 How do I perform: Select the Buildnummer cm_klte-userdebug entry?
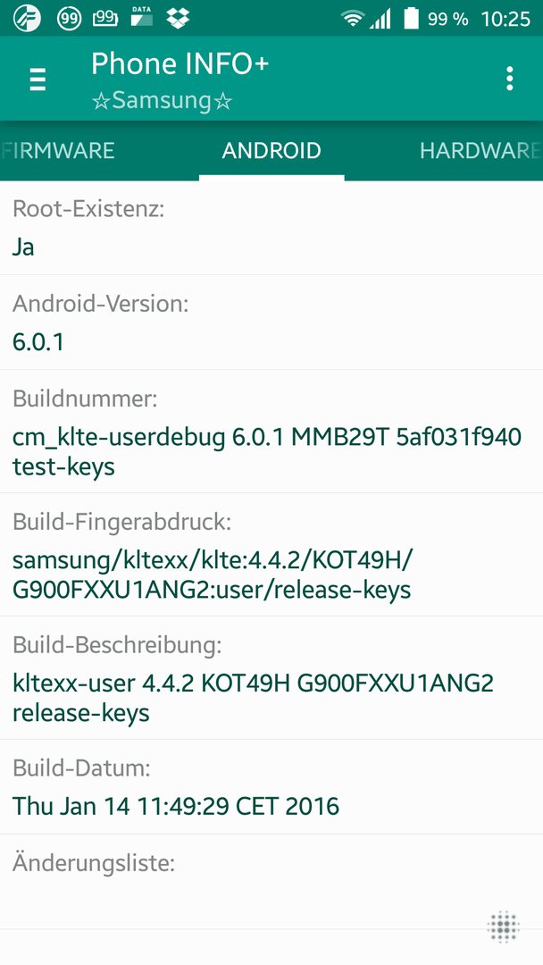point(271,432)
